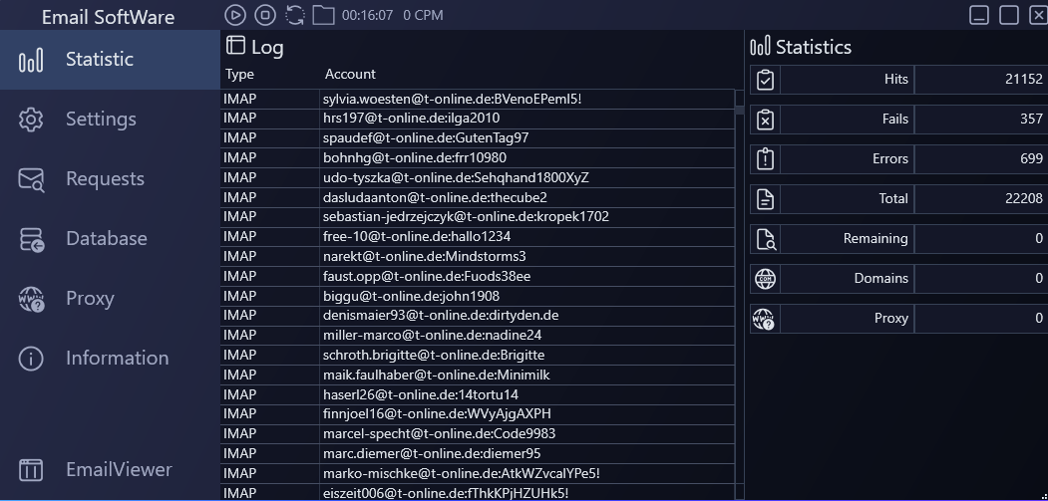Open Settings from the sidebar
This screenshot has width=1048, height=501.
coord(100,120)
